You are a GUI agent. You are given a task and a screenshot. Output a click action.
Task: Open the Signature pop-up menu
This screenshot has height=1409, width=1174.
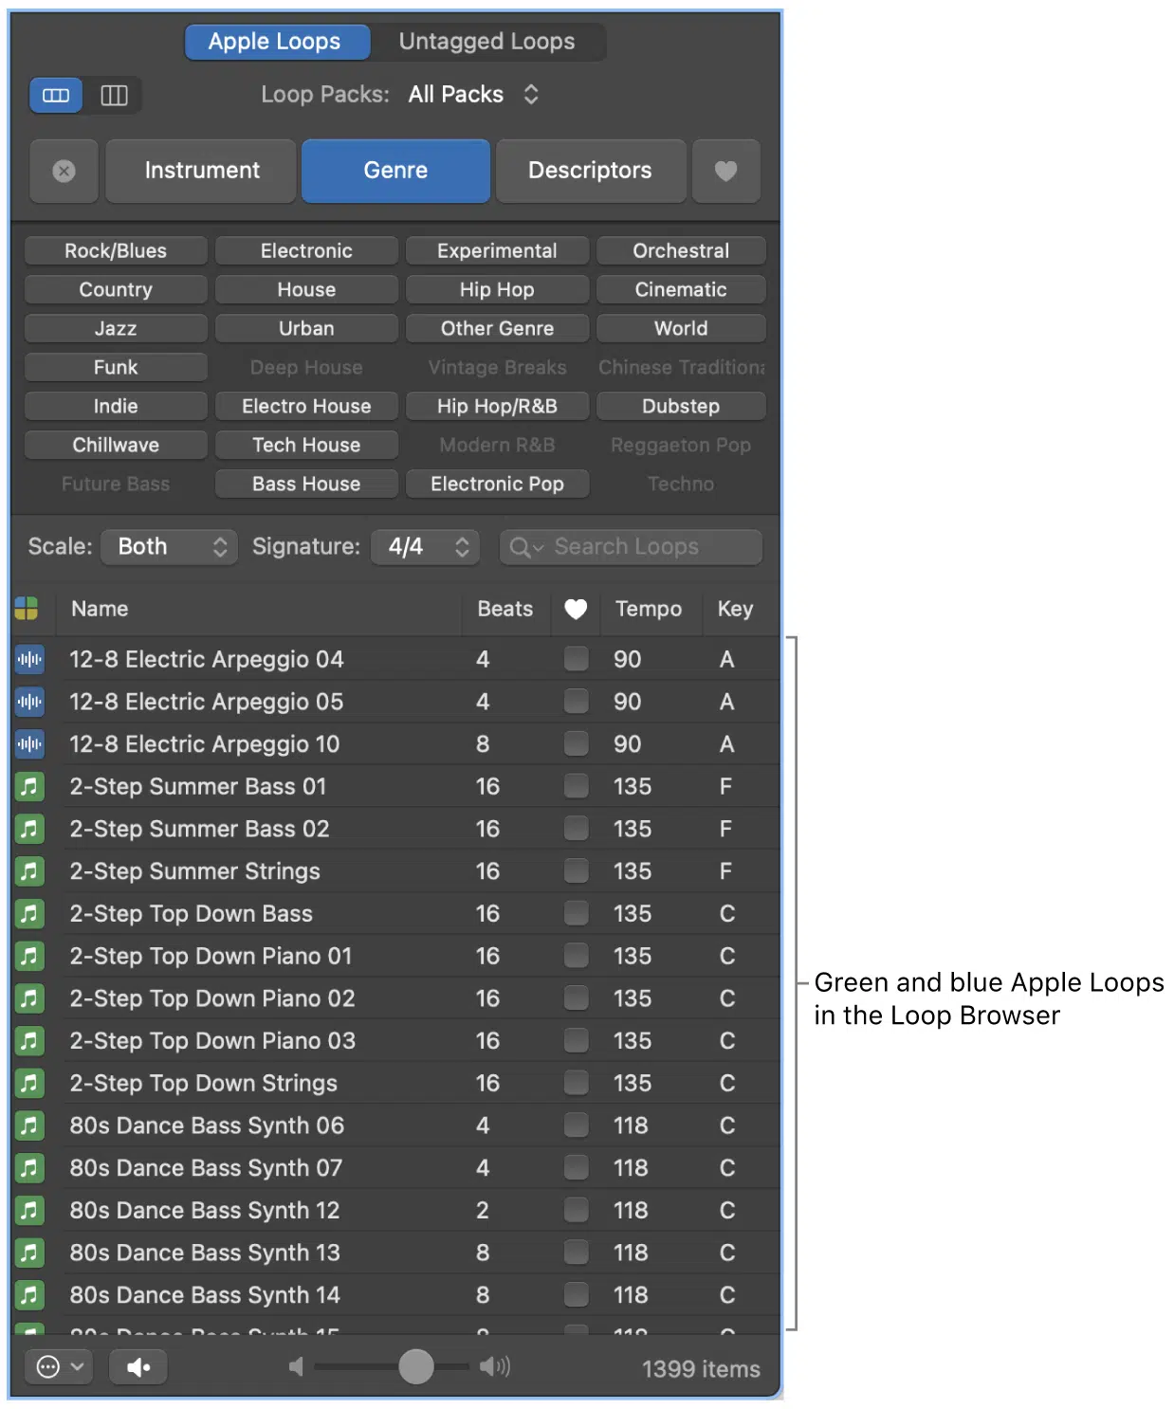425,547
